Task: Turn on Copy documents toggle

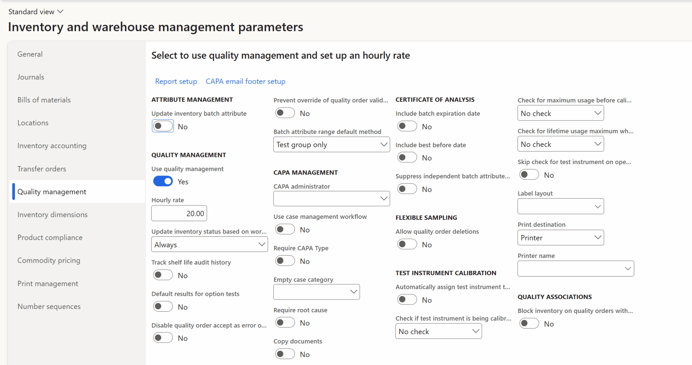Action: pos(285,354)
